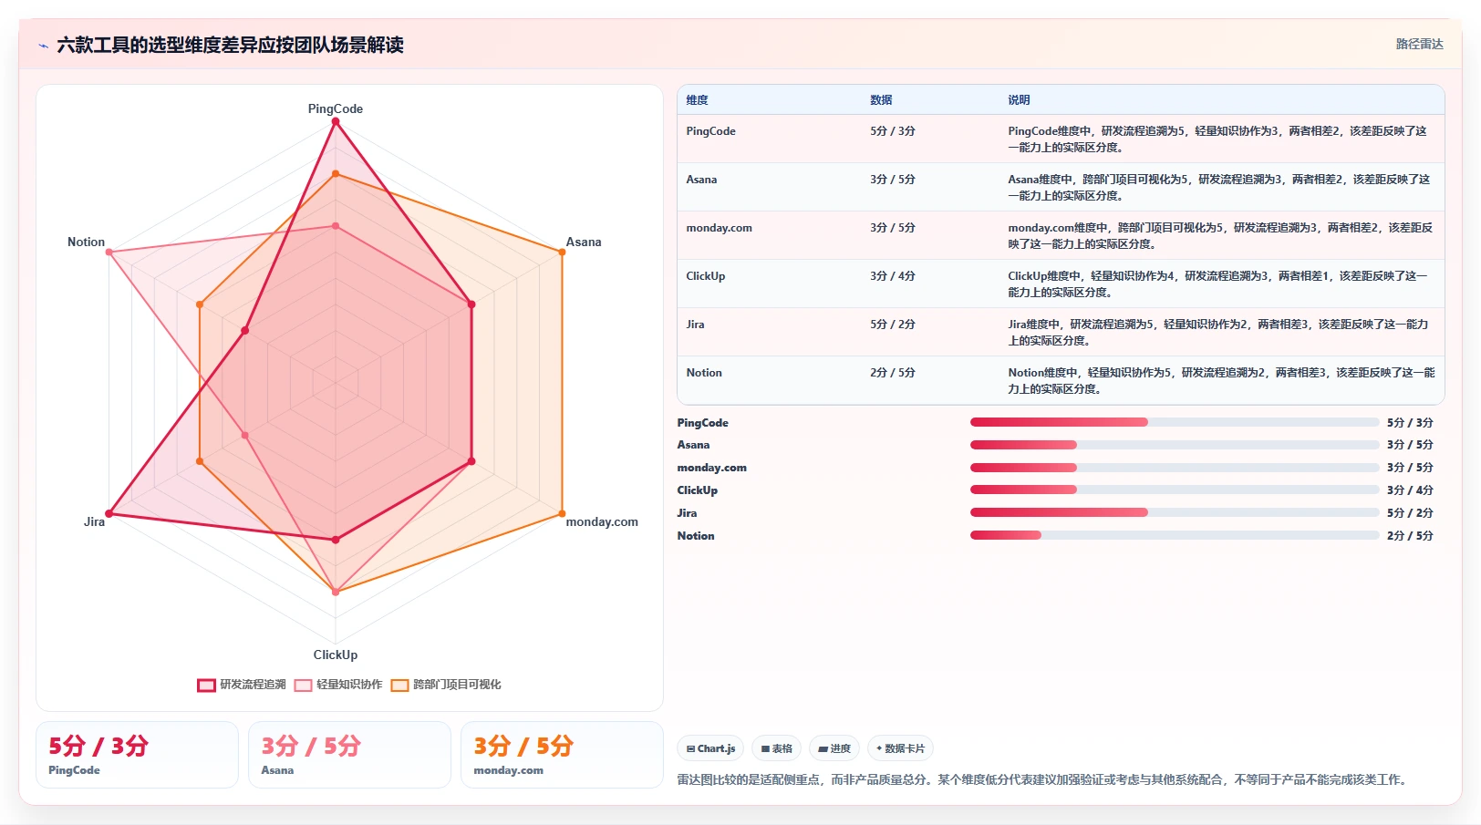The height and width of the screenshot is (825, 1481).
Task: Click the monday.com axis label on radar
Action: (x=602, y=521)
